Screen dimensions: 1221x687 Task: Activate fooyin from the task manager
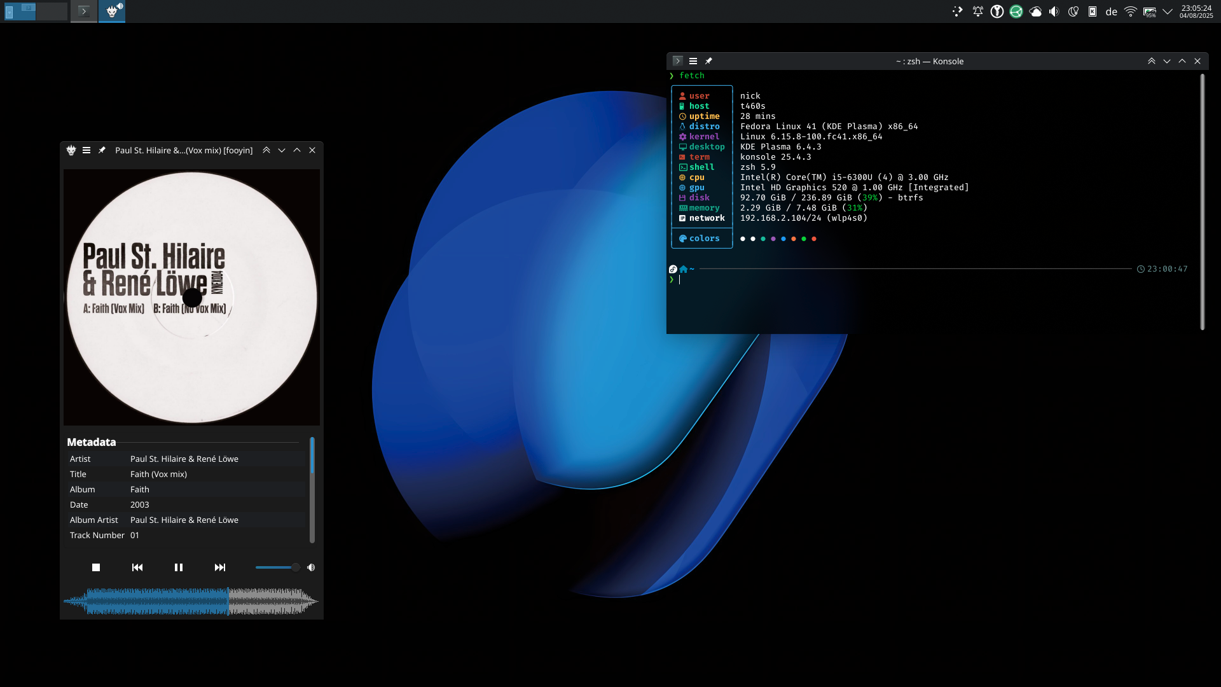[x=112, y=11]
